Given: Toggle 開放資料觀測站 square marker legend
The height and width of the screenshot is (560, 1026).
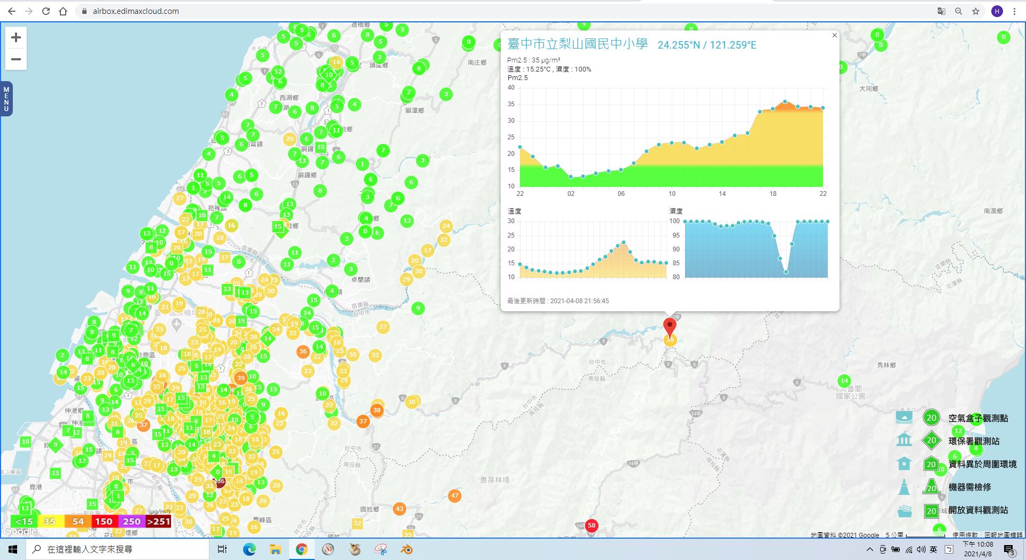Looking at the screenshot, I should pyautogui.click(x=931, y=511).
